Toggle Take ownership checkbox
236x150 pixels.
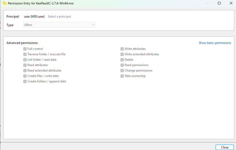[122, 76]
